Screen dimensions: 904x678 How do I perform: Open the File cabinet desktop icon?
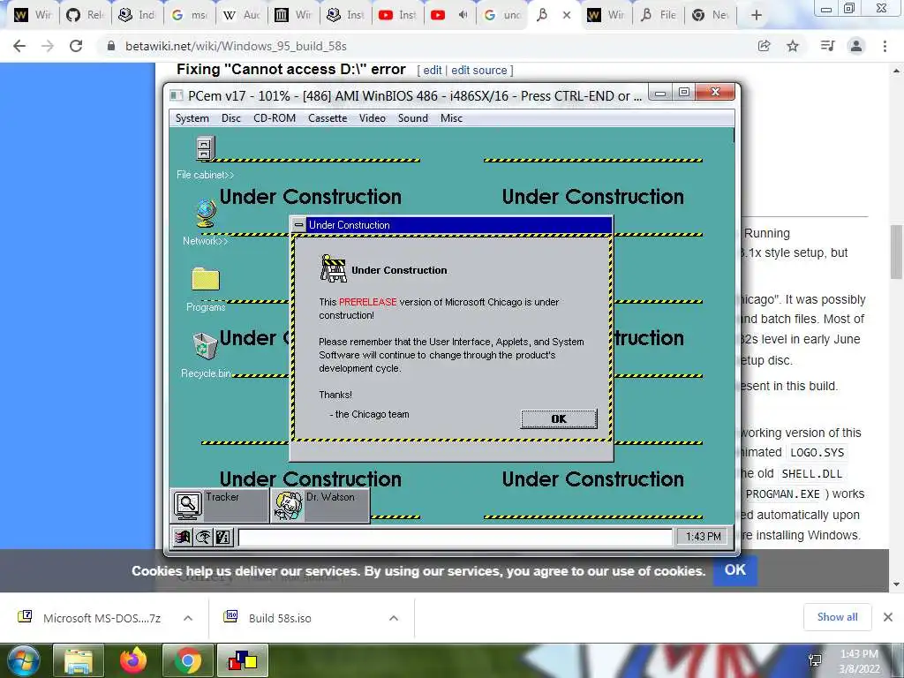click(x=205, y=148)
